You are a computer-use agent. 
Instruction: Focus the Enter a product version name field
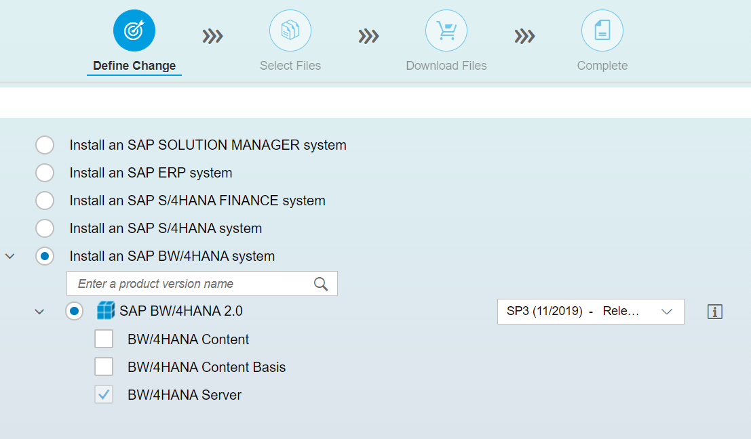click(202, 284)
